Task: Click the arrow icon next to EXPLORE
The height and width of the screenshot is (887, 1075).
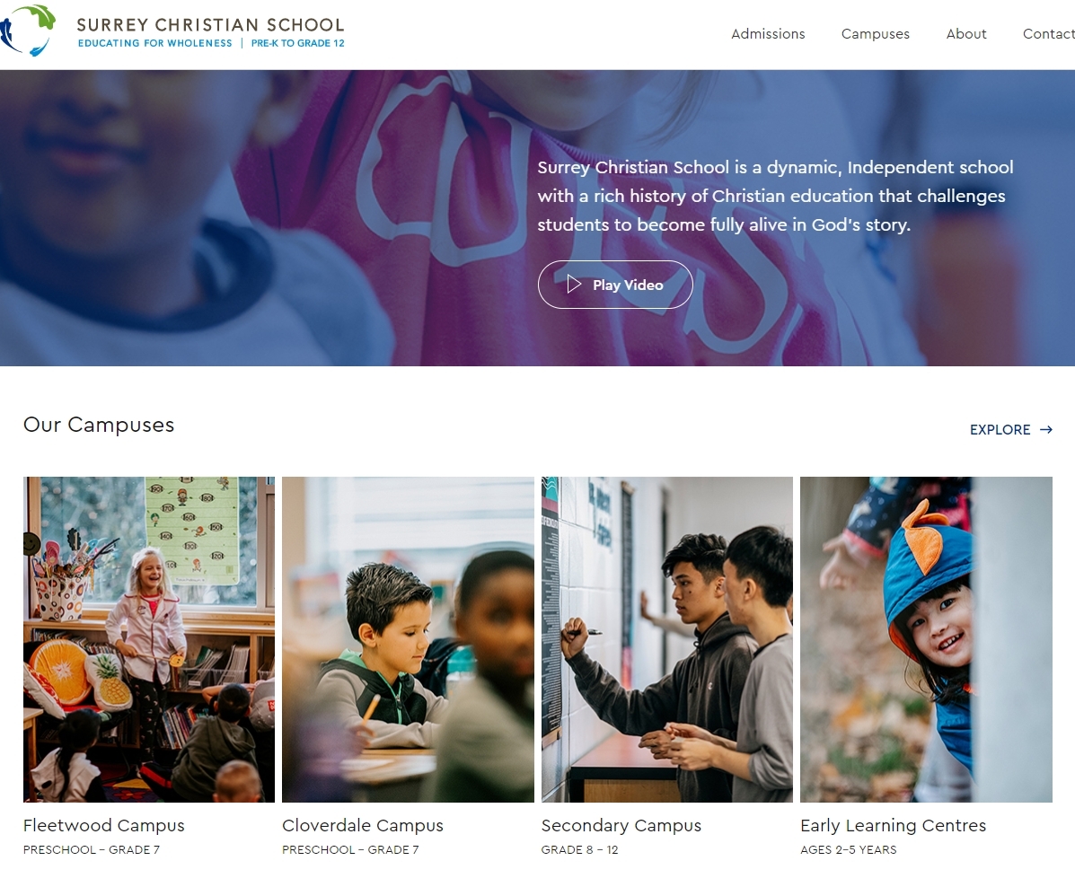Action: [x=1046, y=430]
